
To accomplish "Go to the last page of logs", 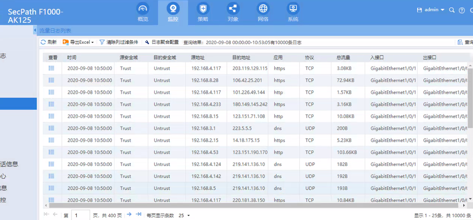I will pos(138,214).
